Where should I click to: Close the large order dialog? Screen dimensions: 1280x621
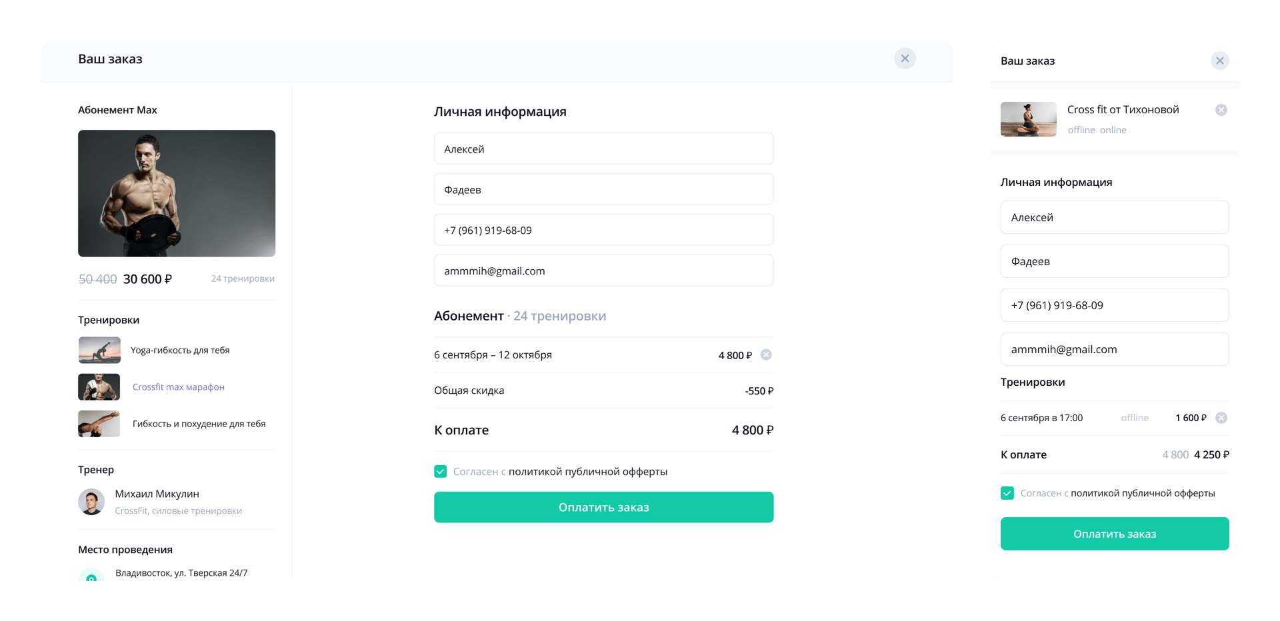coord(905,59)
